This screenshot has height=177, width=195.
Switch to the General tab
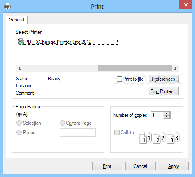tap(16, 20)
